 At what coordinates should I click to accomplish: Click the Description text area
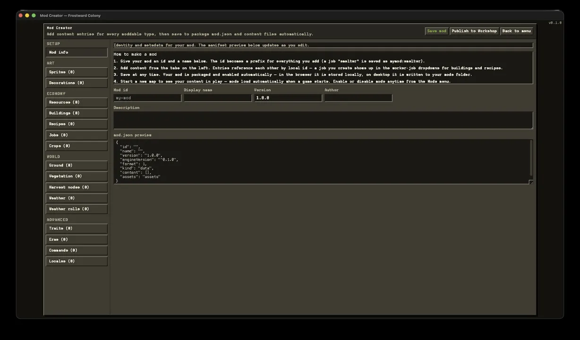click(323, 120)
